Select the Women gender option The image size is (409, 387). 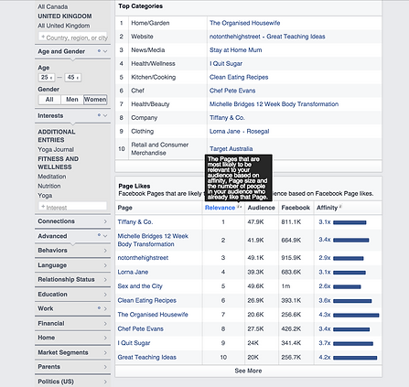click(x=95, y=100)
